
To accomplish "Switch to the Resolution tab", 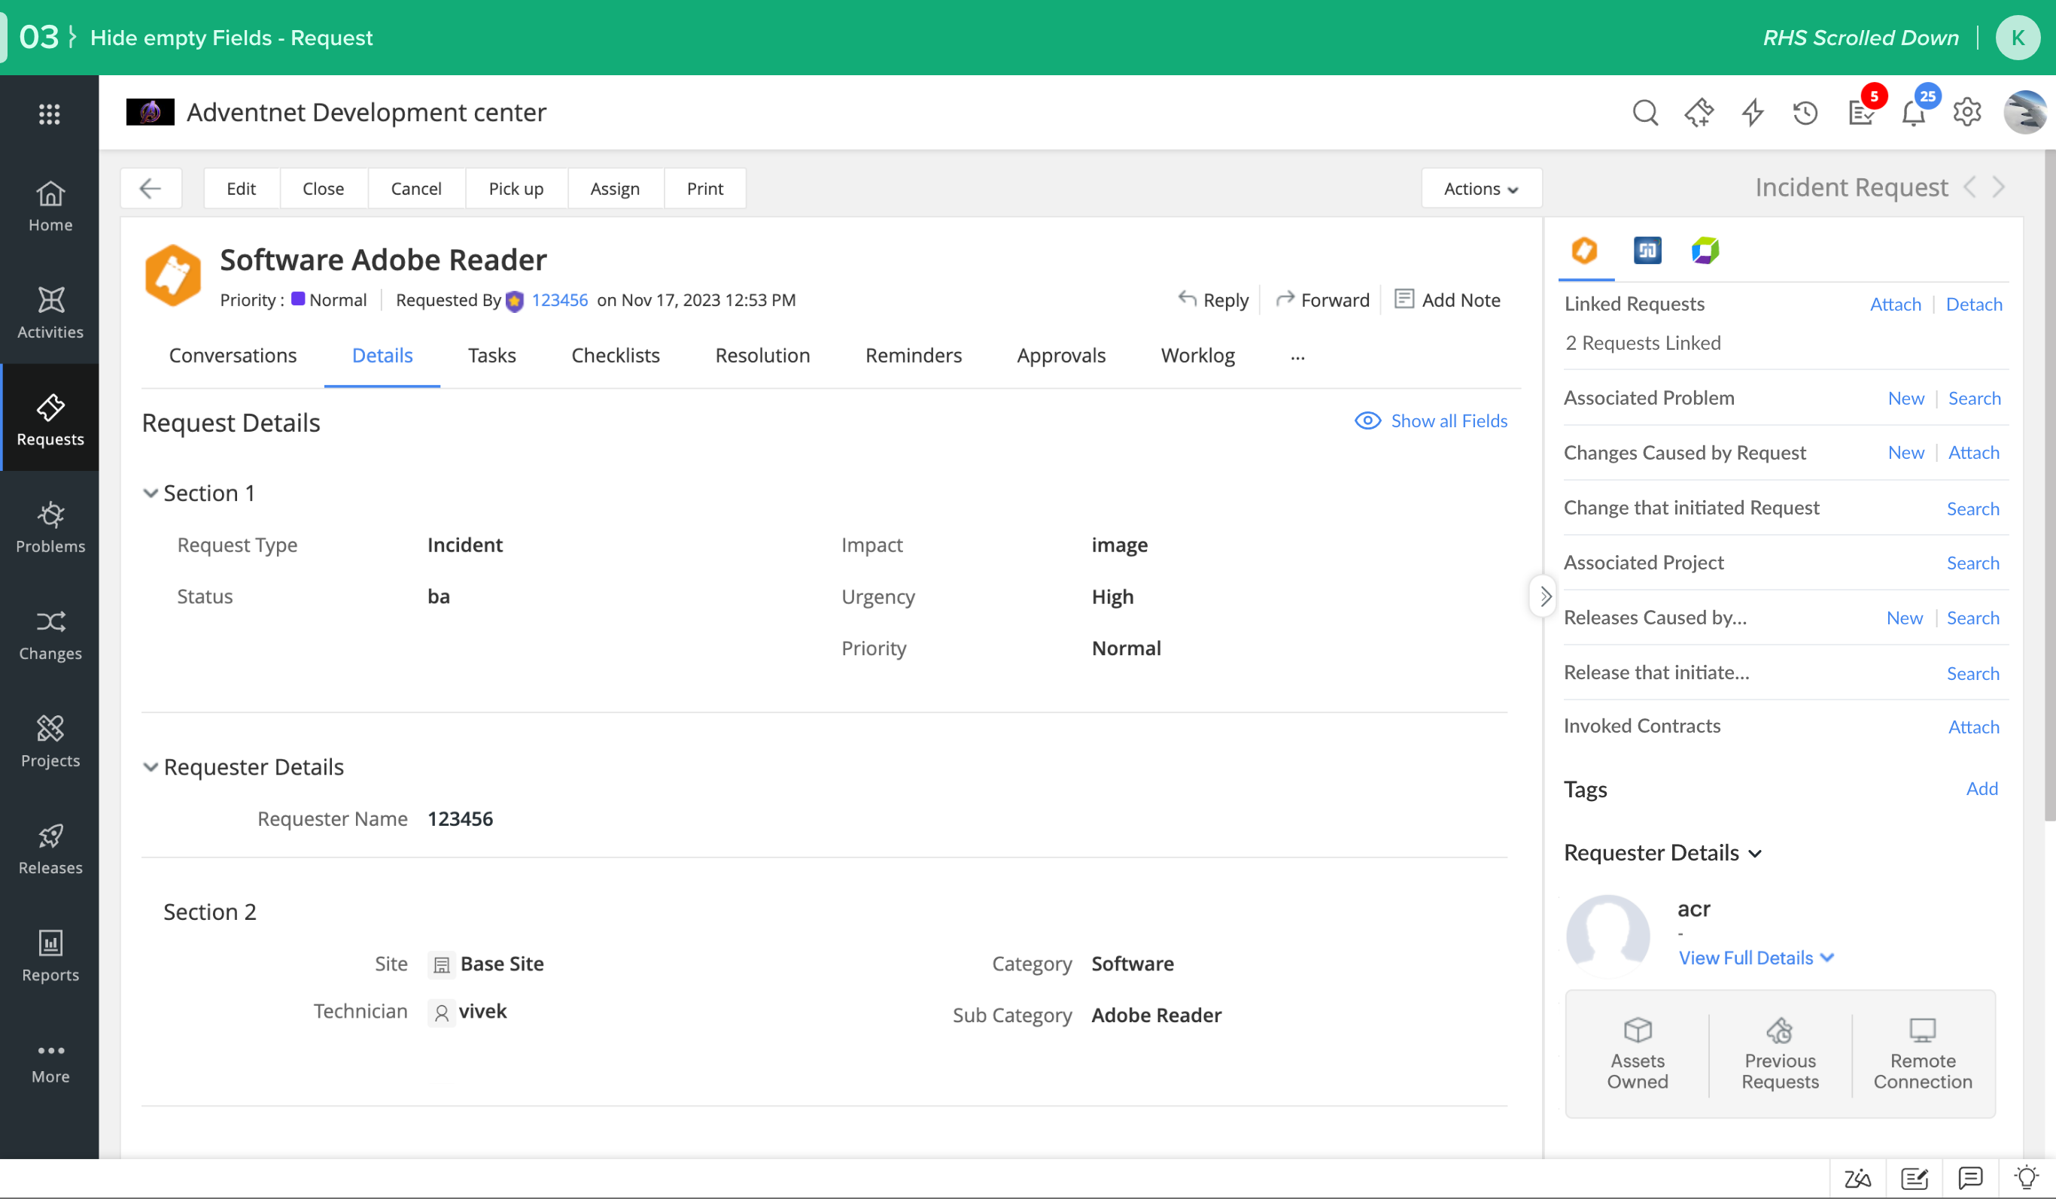I will tap(761, 356).
